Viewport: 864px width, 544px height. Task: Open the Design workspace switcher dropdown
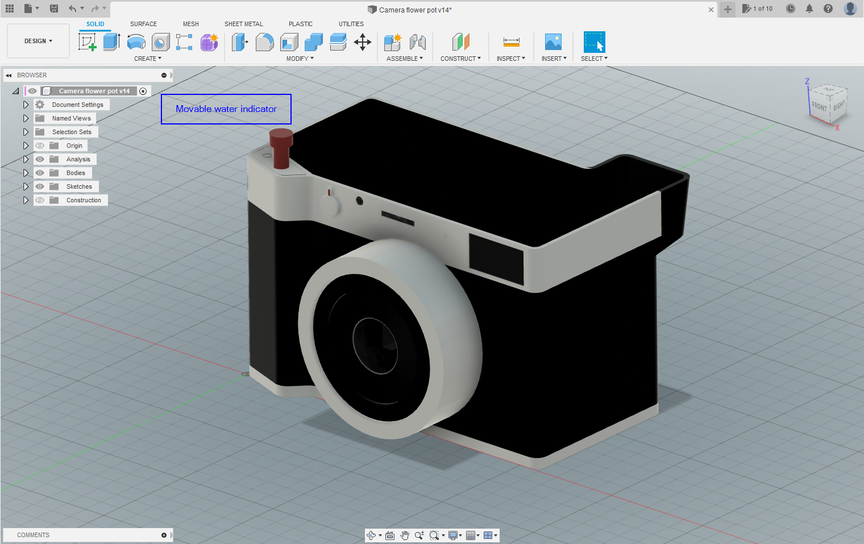click(x=38, y=40)
